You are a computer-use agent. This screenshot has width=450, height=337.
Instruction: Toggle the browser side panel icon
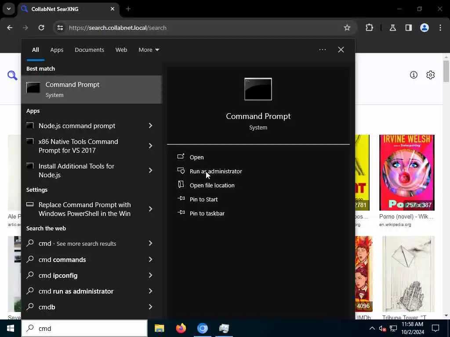coord(408,28)
